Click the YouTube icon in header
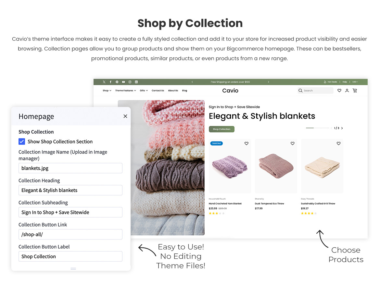This screenshot has width=380, height=295. pos(123,82)
